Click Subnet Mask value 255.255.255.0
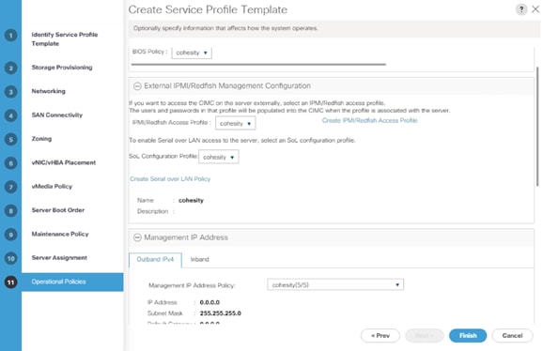Image resolution: width=543 pixels, height=351 pixels. click(220, 313)
